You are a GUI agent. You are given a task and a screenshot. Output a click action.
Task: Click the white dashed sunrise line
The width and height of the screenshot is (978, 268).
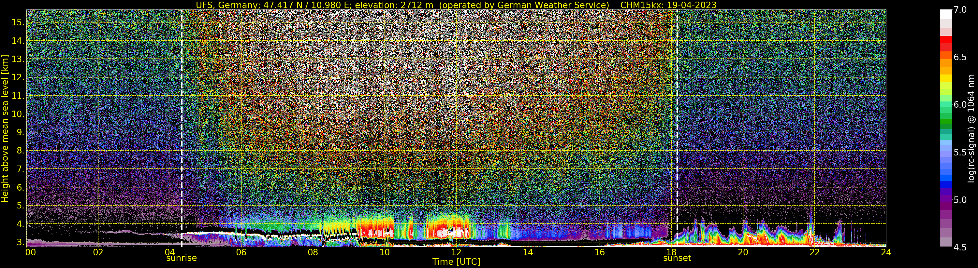point(182,128)
